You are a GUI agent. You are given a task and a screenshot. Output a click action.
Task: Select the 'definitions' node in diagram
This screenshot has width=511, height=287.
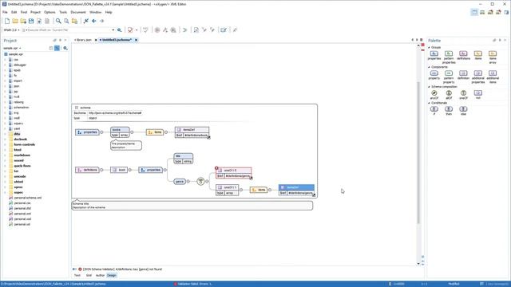(87, 170)
